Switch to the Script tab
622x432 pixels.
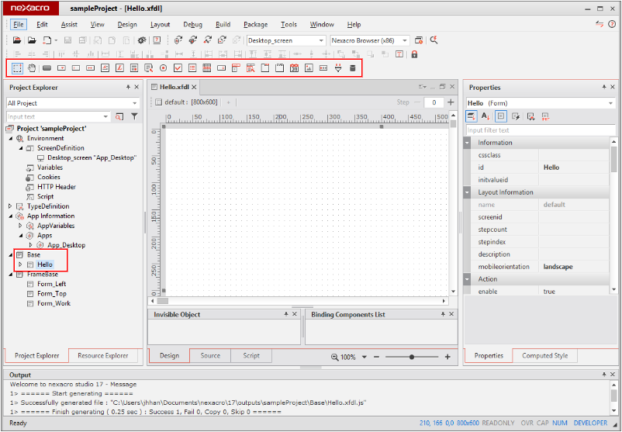(x=251, y=356)
